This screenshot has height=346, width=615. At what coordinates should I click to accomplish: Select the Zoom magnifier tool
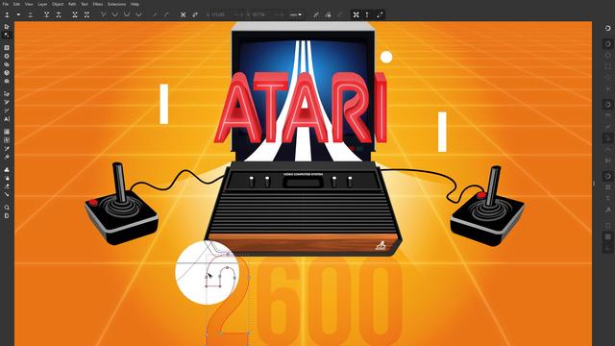pos(7,208)
